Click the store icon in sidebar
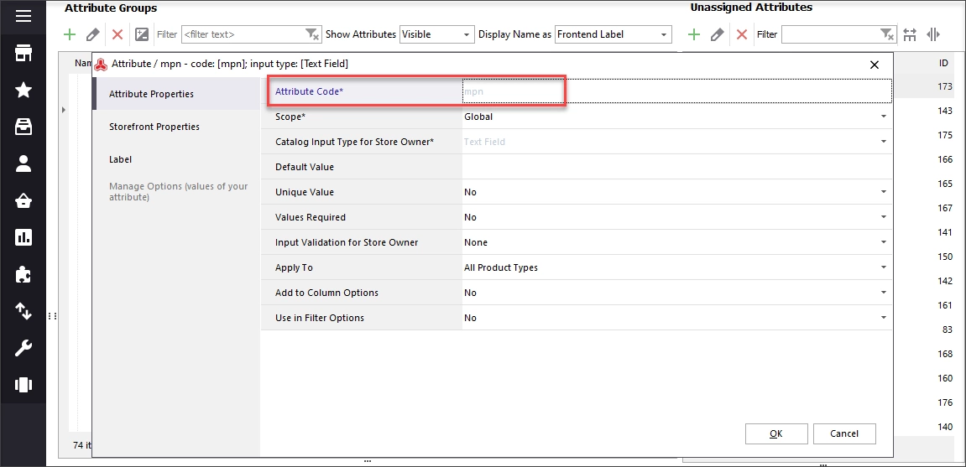The width and height of the screenshot is (966, 467). (x=23, y=54)
